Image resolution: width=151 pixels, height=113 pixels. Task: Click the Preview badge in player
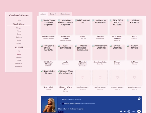tap(61, 112)
